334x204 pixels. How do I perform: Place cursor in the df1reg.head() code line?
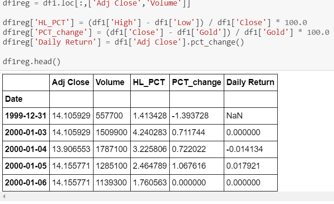click(32, 62)
